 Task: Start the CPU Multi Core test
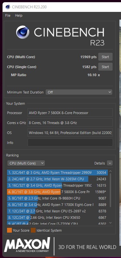point(105,57)
